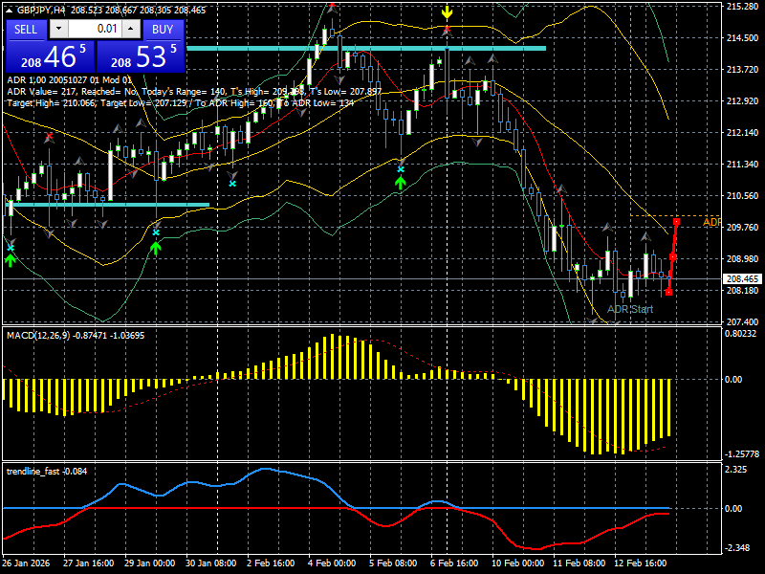Collapse the one-click trading panel triangle
Image resolution: width=765 pixels, height=574 pixels.
pyautogui.click(x=9, y=11)
